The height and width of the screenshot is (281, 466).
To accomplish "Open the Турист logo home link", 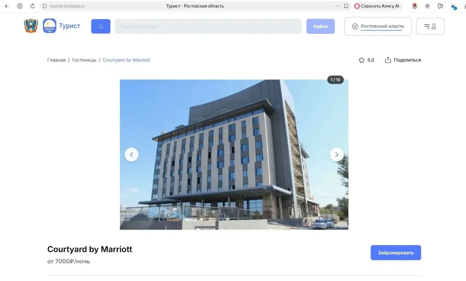I will pyautogui.click(x=62, y=26).
